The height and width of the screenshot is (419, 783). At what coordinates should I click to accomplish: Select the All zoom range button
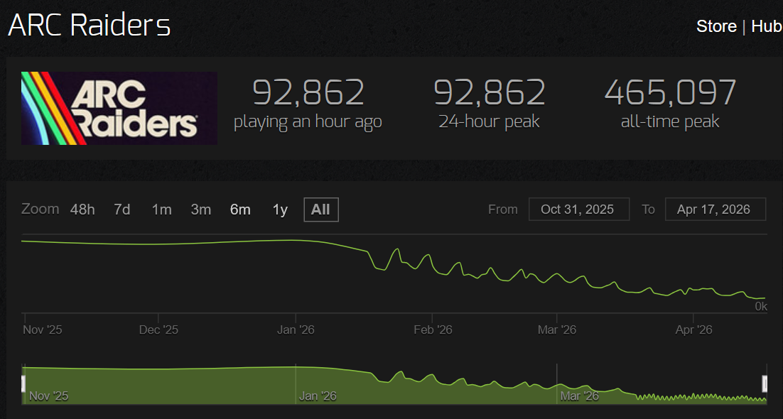click(321, 209)
